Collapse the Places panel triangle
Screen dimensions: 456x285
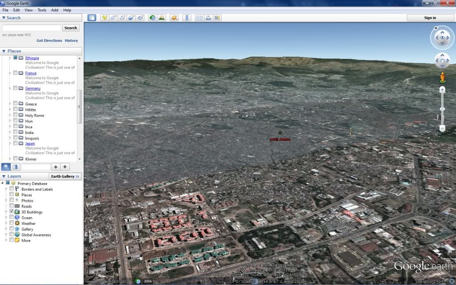4,51
